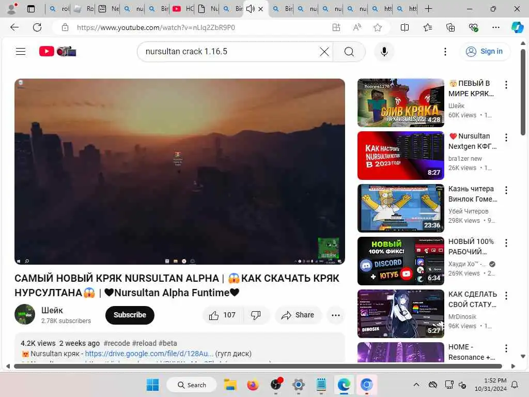Open the Google Drive link in description
Screen dimensions: 529x397
pos(149,354)
